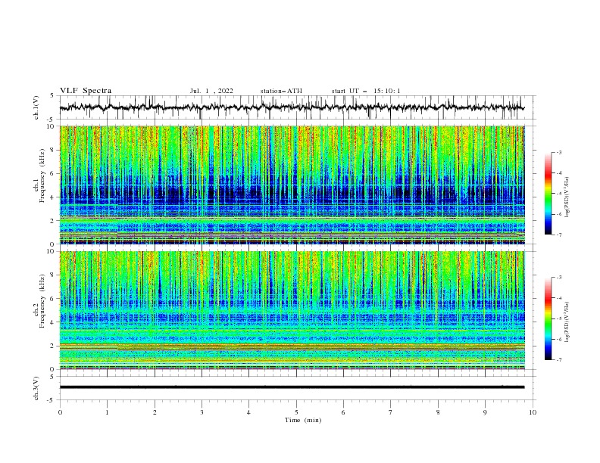Click the "7" tick on time axis
The height and width of the screenshot is (463, 600).
point(391,412)
